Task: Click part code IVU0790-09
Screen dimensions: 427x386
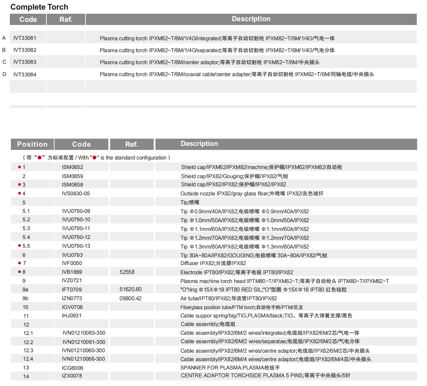Action: (x=76, y=211)
